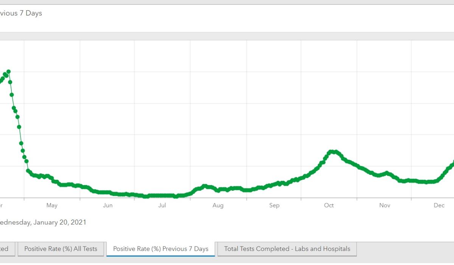Select the Nov axis label
Viewport: 454px width, 265px height.
[385, 205]
